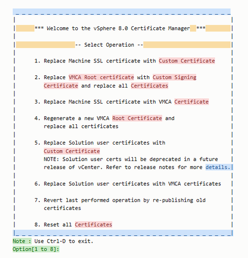248x258 pixels.
Task: Click option 8 Reset all Certificates line
Action: (73, 224)
